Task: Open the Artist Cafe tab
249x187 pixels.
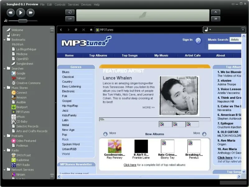Action: 193,55
